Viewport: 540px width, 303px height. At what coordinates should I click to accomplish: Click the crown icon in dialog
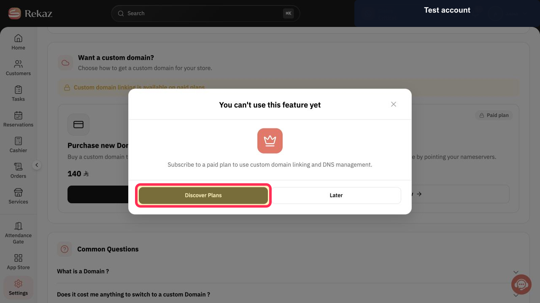[270, 141]
